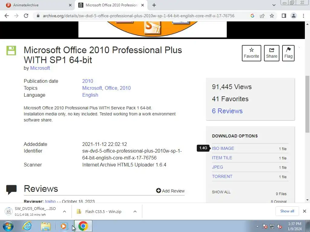Image resolution: width=310 pixels, height=232 pixels.
Task: Open reviewer trajhp's profile
Action: tap(50, 201)
